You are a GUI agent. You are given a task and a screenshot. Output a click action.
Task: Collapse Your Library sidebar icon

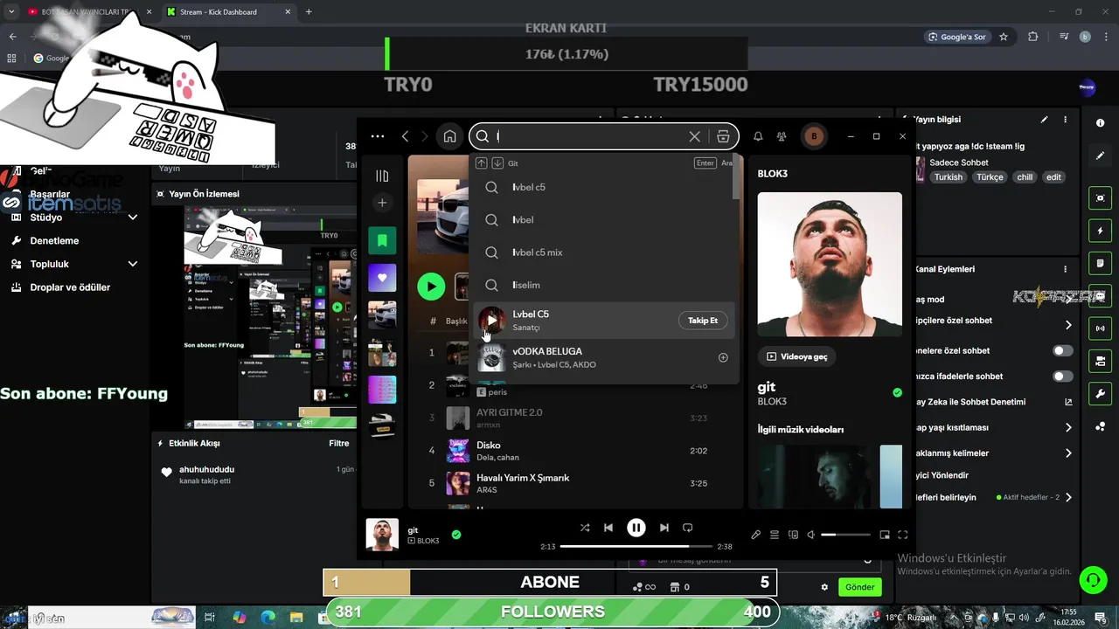pos(382,176)
